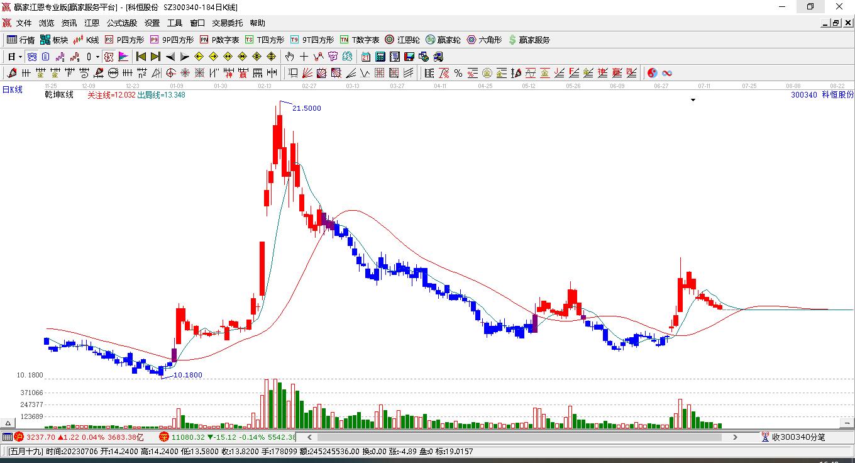Select the crosshair cursor tool

pyautogui.click(x=304, y=57)
